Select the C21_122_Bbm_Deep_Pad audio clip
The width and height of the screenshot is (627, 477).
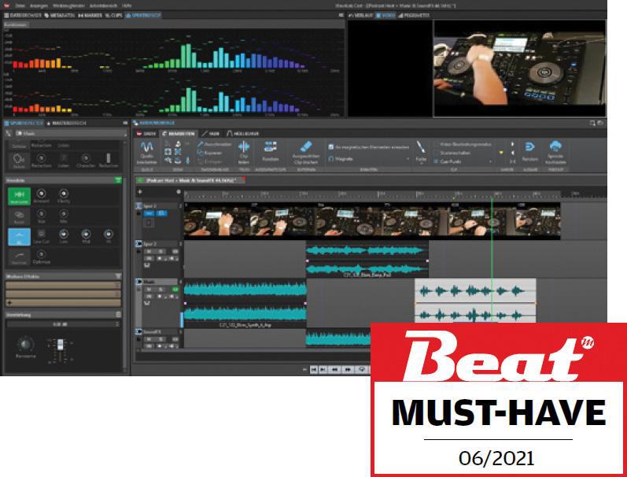[x=367, y=259]
